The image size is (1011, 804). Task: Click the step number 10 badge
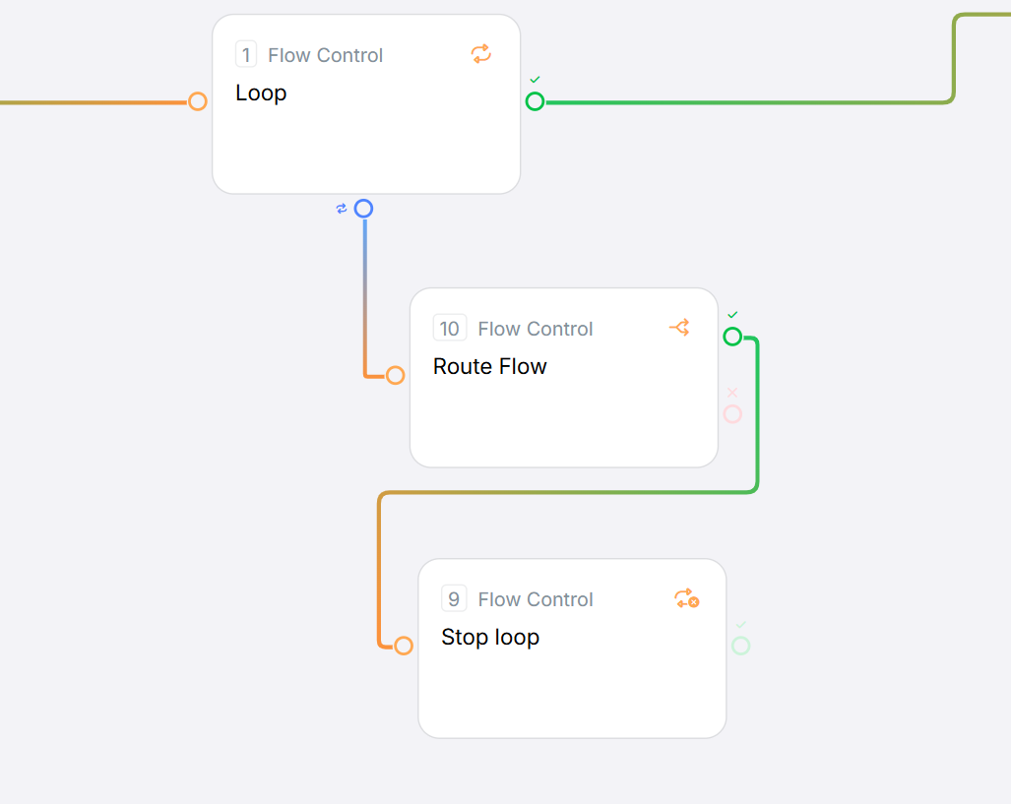(450, 329)
